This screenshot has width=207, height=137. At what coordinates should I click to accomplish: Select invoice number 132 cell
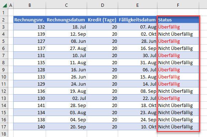point(30,27)
